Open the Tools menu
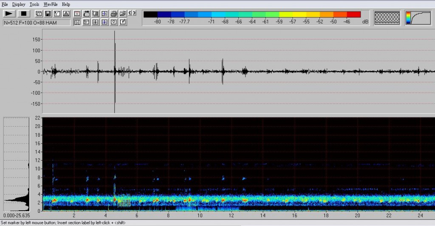Screen dimensions: 435x226 [34, 4]
